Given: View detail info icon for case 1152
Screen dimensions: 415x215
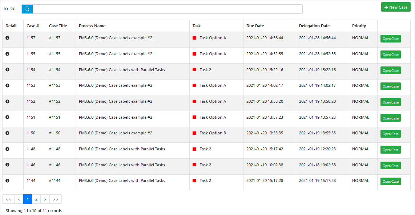Looking at the screenshot, I should pyautogui.click(x=7, y=101).
